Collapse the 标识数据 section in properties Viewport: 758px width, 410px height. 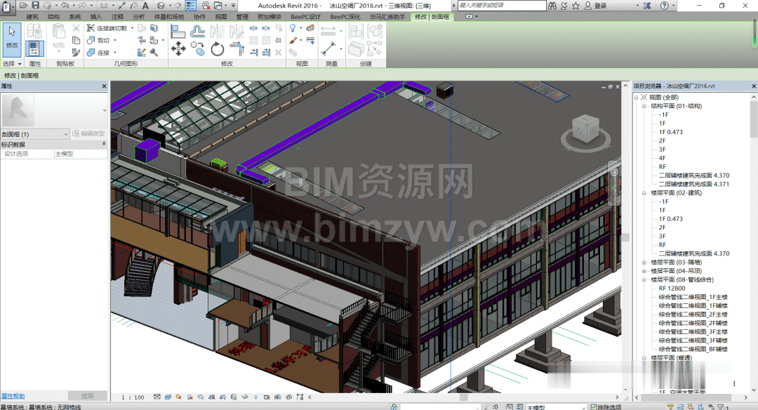[104, 144]
